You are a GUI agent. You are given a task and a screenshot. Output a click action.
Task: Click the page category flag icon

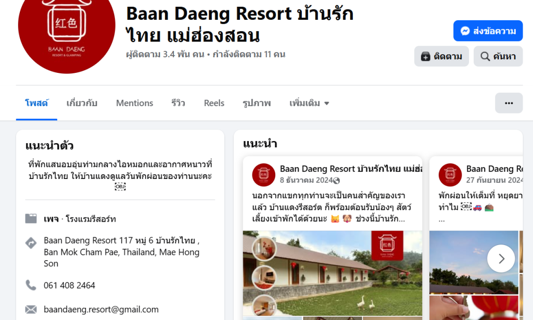(31, 219)
